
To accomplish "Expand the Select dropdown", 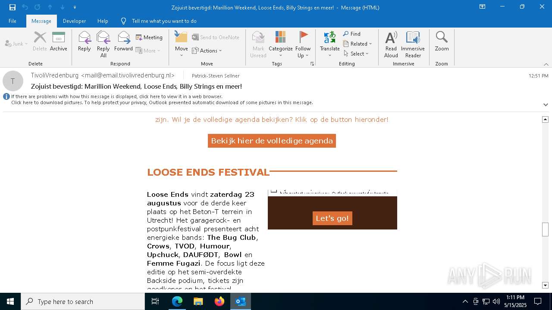I will pos(356,53).
